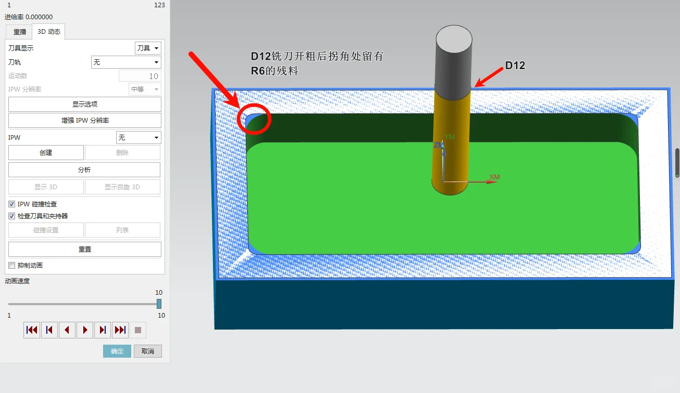The height and width of the screenshot is (393, 680).
Task: Stop the toolpath simulation playback
Action: [x=137, y=330]
